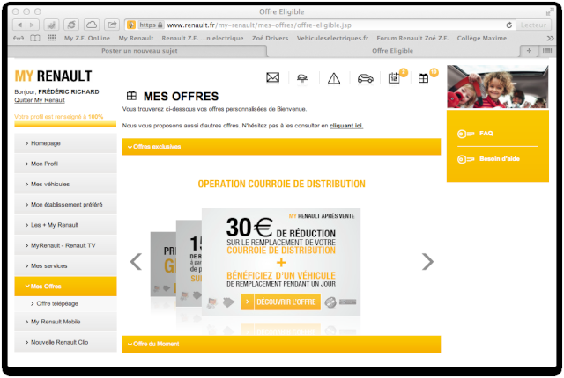The height and width of the screenshot is (378, 564).
Task: Reload the page with the refresh icon
Action: 509,25
